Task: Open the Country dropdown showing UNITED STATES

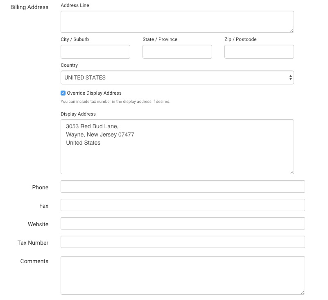Action: (x=177, y=77)
